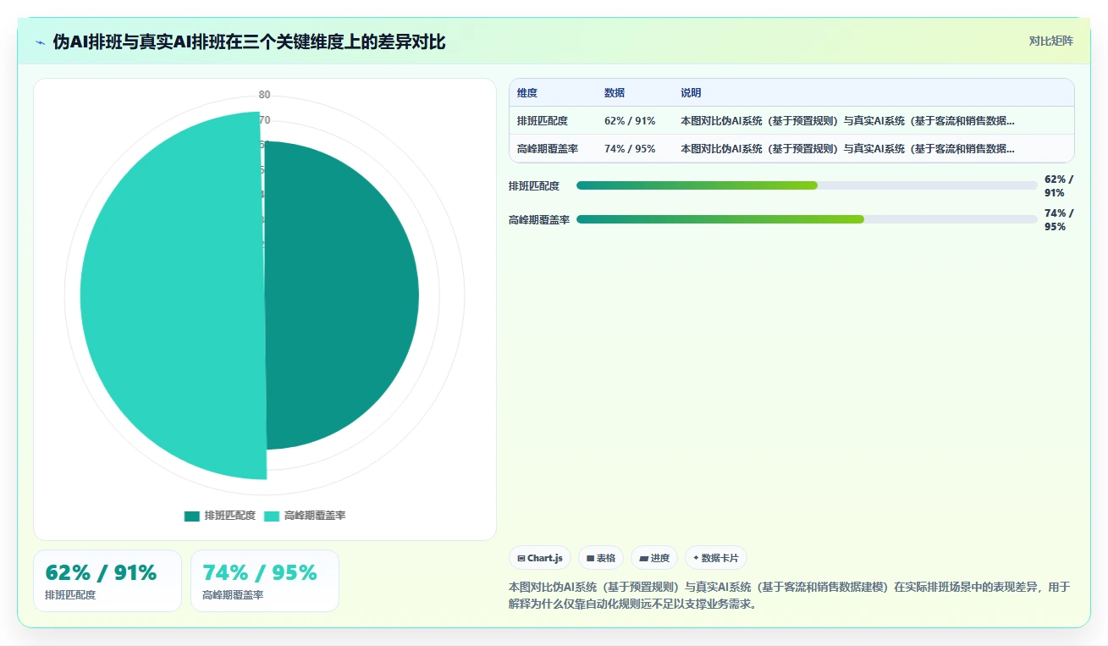Click the 说明 column header
Viewport: 1108px width, 646px height.
[691, 93]
